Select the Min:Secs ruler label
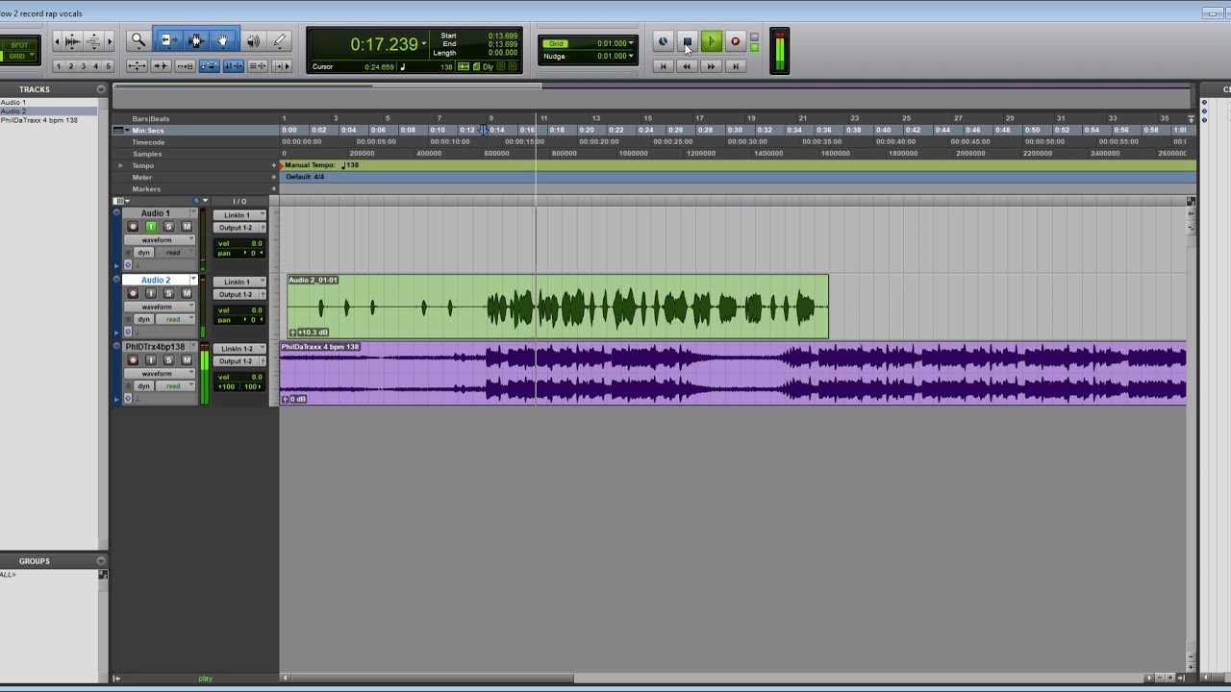The height and width of the screenshot is (692, 1231). (148, 131)
